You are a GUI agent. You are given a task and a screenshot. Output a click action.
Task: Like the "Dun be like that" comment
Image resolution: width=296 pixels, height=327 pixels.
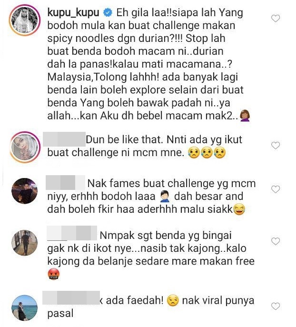(x=276, y=145)
